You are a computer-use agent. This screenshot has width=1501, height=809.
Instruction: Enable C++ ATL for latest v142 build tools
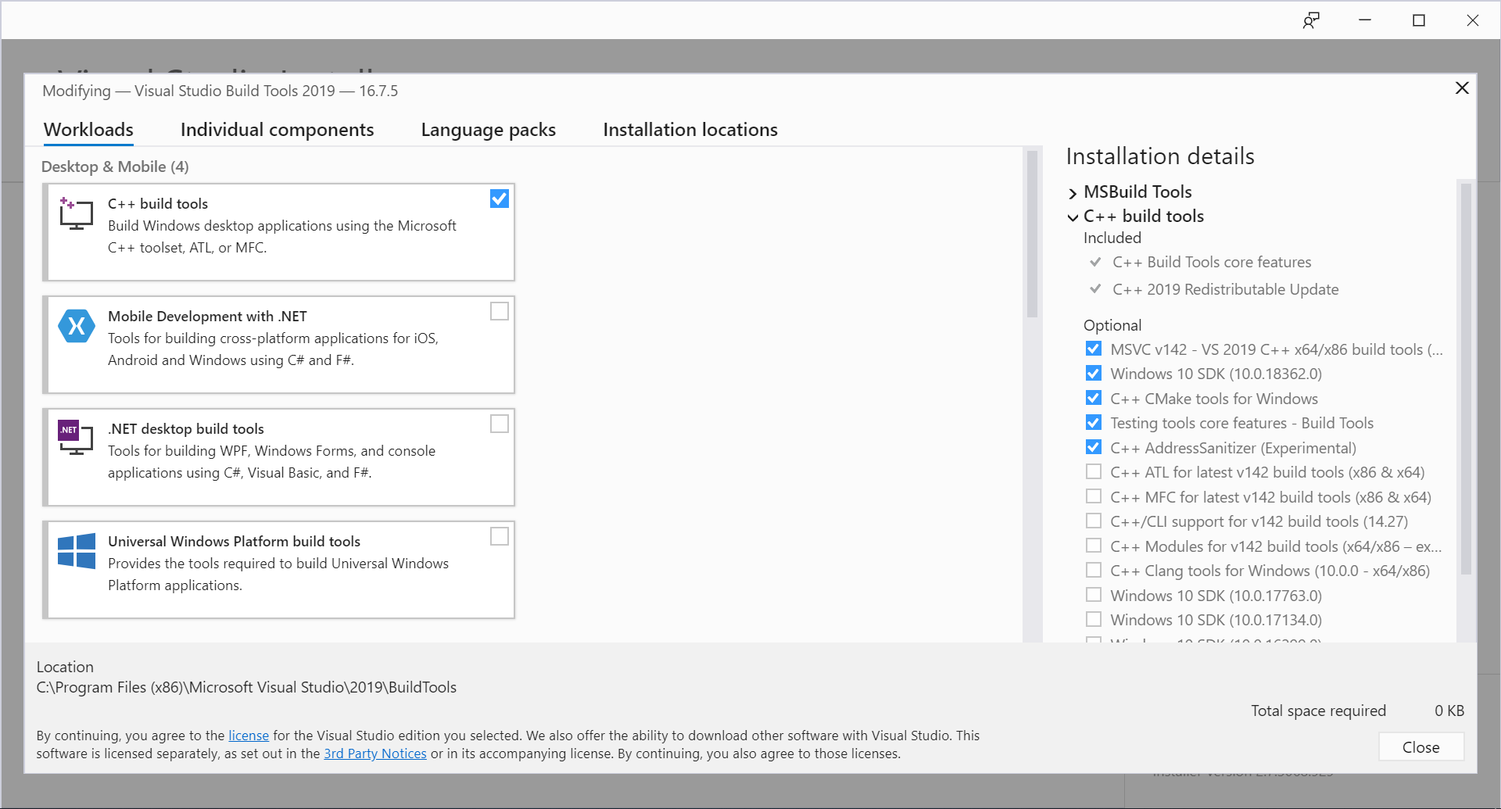click(x=1093, y=471)
